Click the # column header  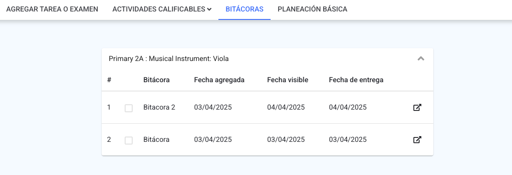tap(109, 80)
